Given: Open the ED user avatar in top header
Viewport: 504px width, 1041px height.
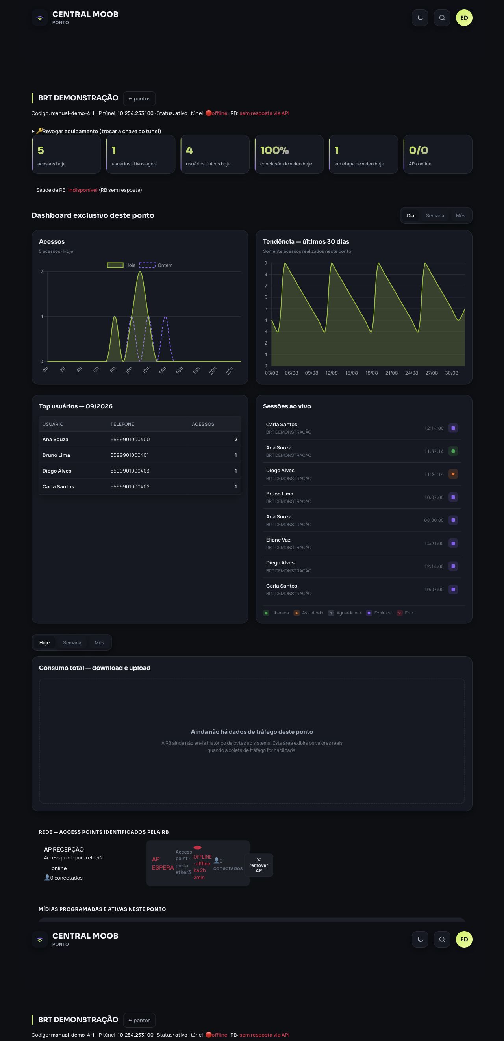Looking at the screenshot, I should pyautogui.click(x=464, y=18).
